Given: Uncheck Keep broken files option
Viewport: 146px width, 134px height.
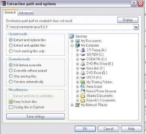Looking at the screenshot, I should 11,102.
